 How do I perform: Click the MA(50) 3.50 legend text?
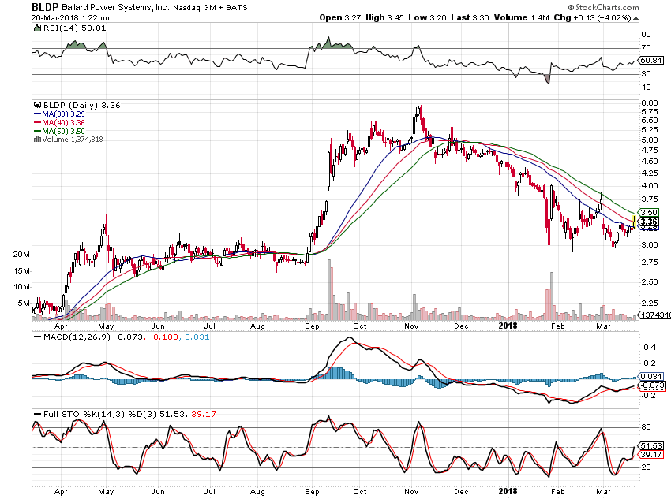point(63,131)
